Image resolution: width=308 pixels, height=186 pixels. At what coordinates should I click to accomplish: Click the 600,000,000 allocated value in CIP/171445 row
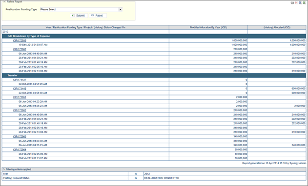pyautogui.click(x=298, y=89)
